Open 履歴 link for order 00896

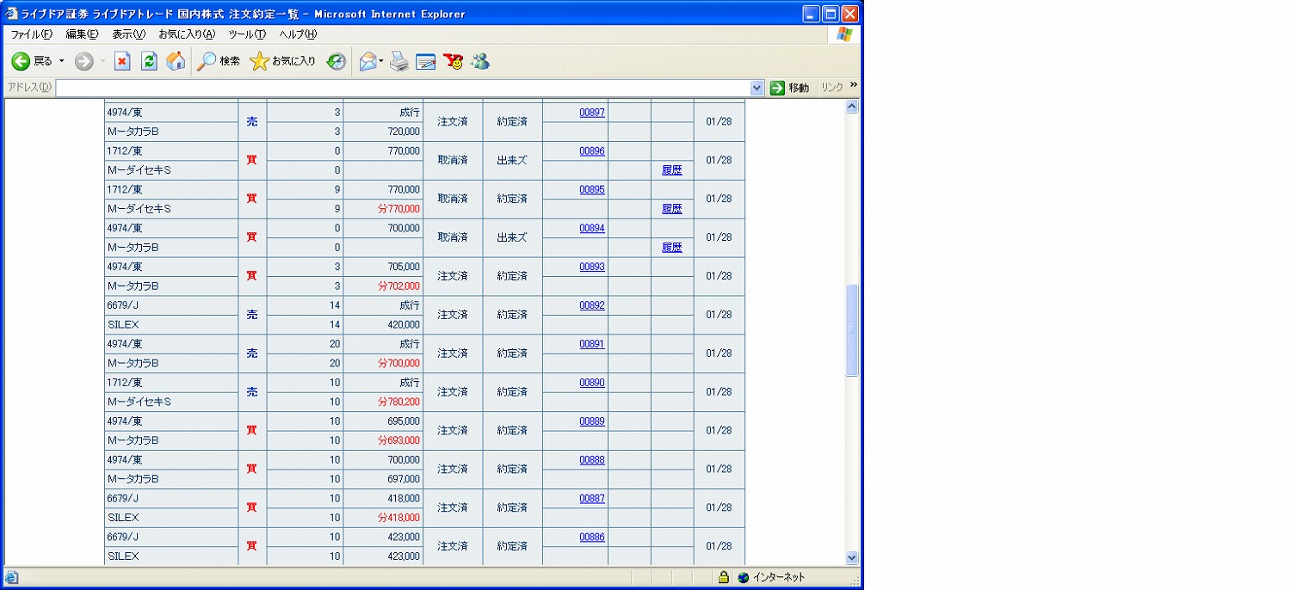pyautogui.click(x=672, y=170)
